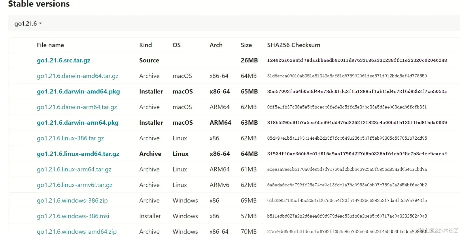This screenshot has height=235, width=460.
Task: Download the go1.21.6.darwin-arm64.pkg installer
Action: point(78,123)
